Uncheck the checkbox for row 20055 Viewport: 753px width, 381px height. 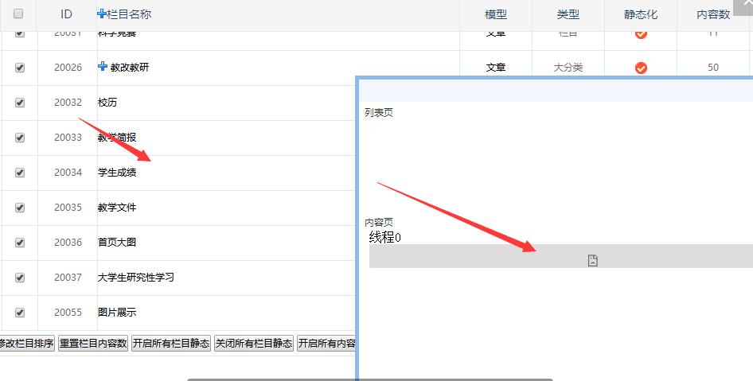[20, 313]
